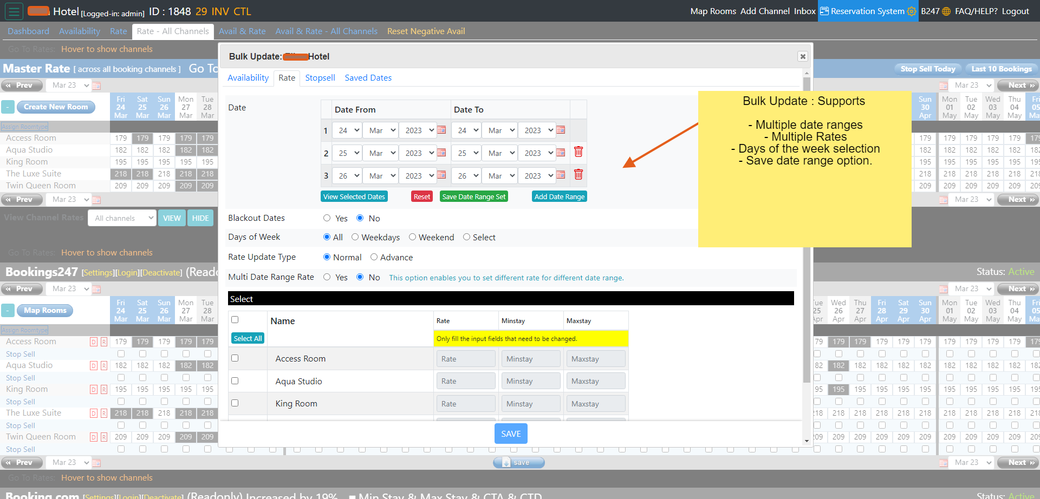The width and height of the screenshot is (1040, 499).
Task: Open Master Rate top-left Mar 23 dropdown
Action: tap(68, 86)
